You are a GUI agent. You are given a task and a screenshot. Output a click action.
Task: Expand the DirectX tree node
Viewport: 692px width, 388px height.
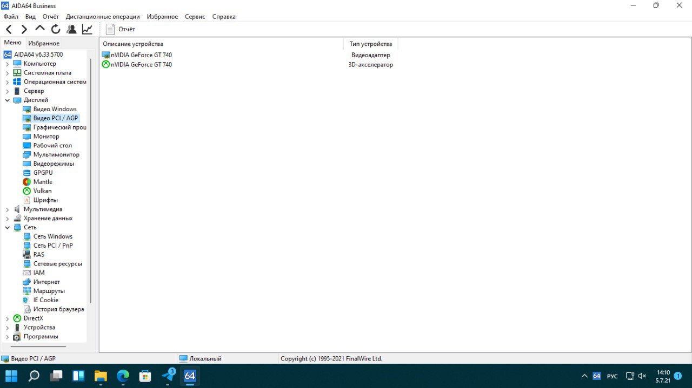(x=7, y=318)
